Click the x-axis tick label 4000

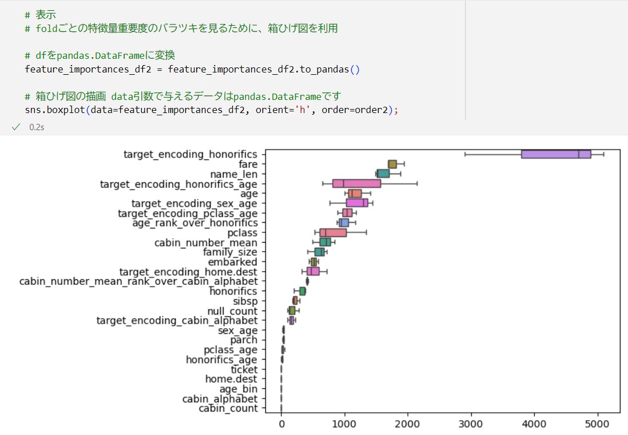point(534,424)
